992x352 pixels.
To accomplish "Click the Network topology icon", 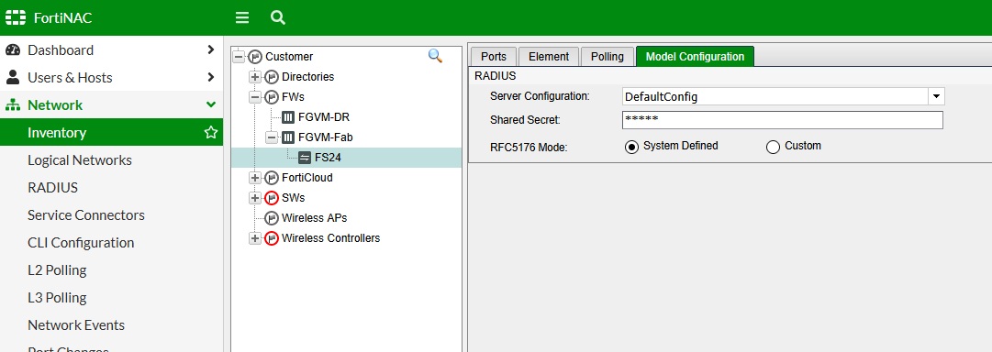I will point(13,104).
